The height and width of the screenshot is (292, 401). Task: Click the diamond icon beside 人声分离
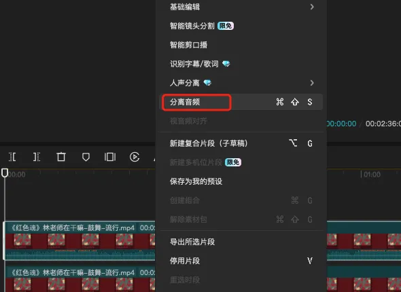tap(207, 83)
